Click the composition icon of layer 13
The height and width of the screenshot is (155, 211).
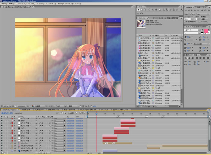19,143
